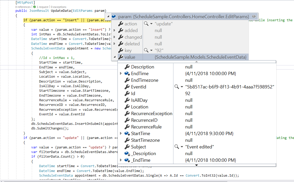Collapse the param root node

(108, 16)
